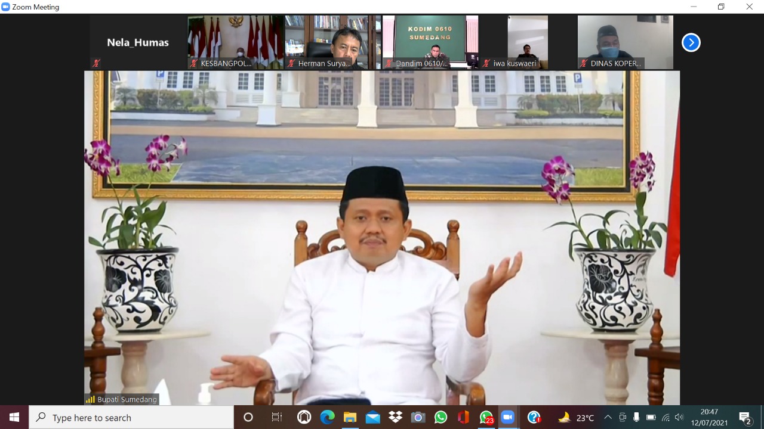Expand the hidden system tray icons
The width and height of the screenshot is (764, 429).
point(608,417)
